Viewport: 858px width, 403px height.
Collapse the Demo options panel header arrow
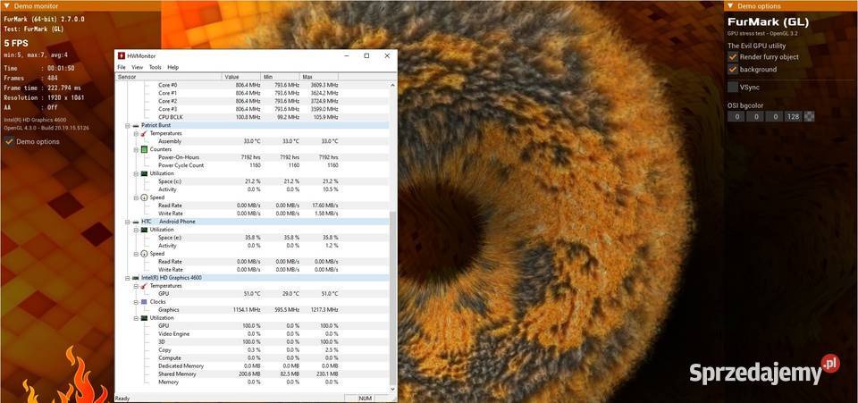coord(730,6)
